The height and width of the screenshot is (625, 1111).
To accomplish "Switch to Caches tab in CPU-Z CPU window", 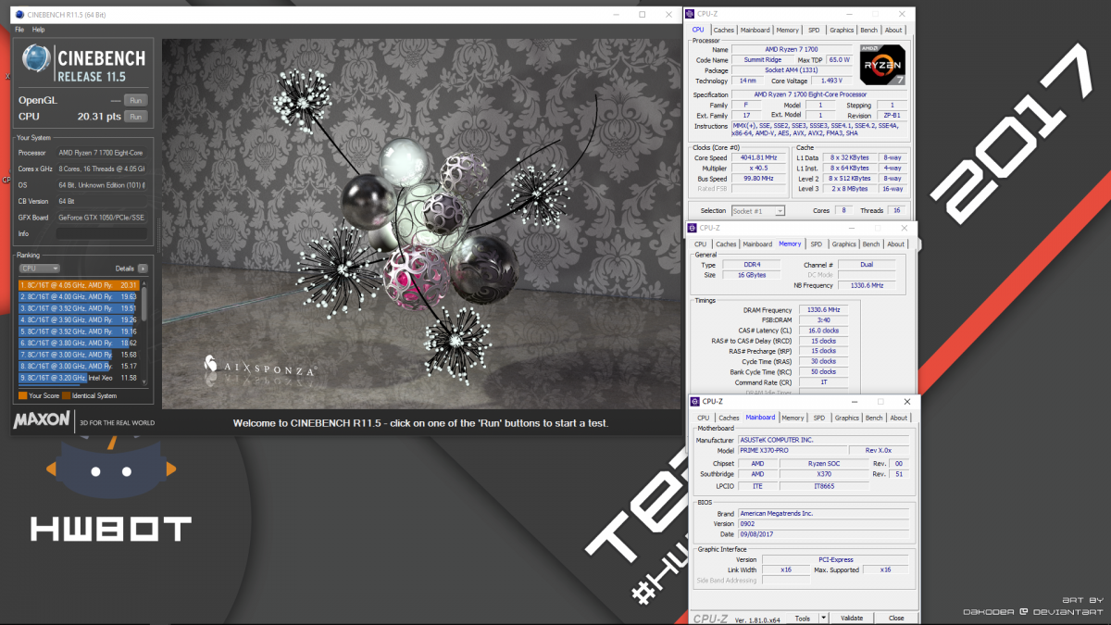I will click(x=724, y=30).
